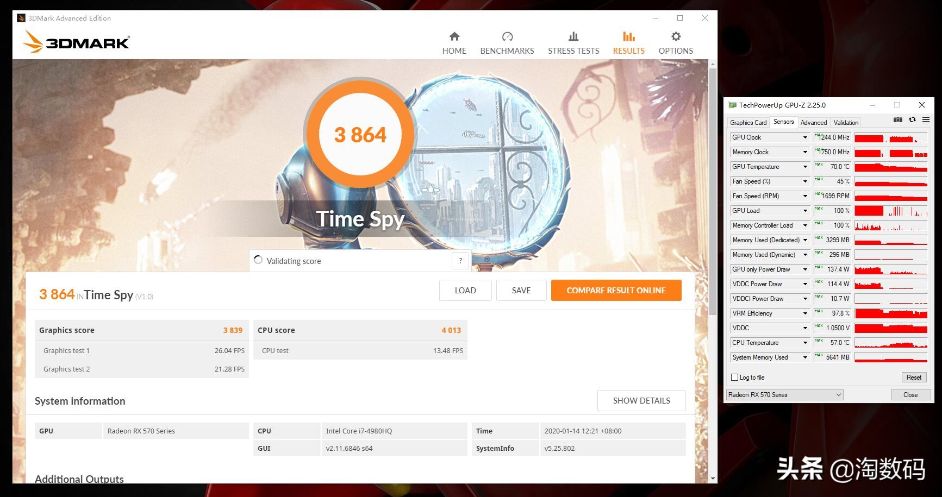
Task: Expand the Memory Used (Dynamic) dropdown
Action: [x=805, y=255]
